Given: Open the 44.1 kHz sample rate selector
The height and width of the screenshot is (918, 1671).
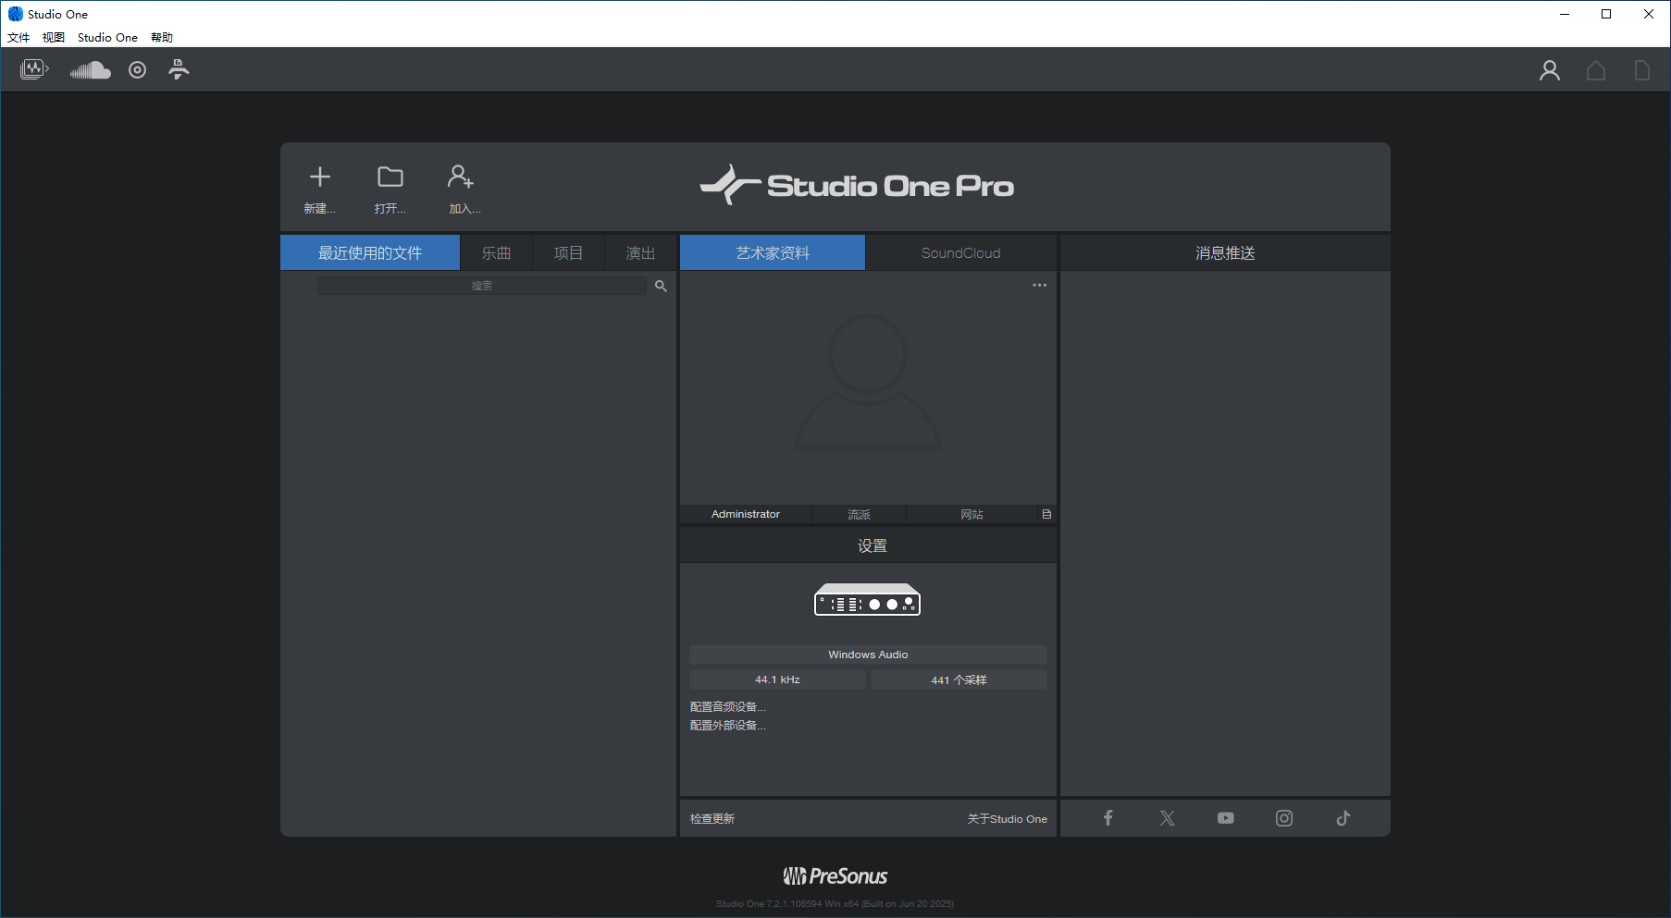Looking at the screenshot, I should pos(777,679).
